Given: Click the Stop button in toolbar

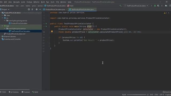Looking at the screenshot, I should click(x=162, y=6).
